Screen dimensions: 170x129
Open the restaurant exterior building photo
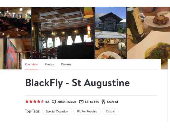(x=111, y=23)
